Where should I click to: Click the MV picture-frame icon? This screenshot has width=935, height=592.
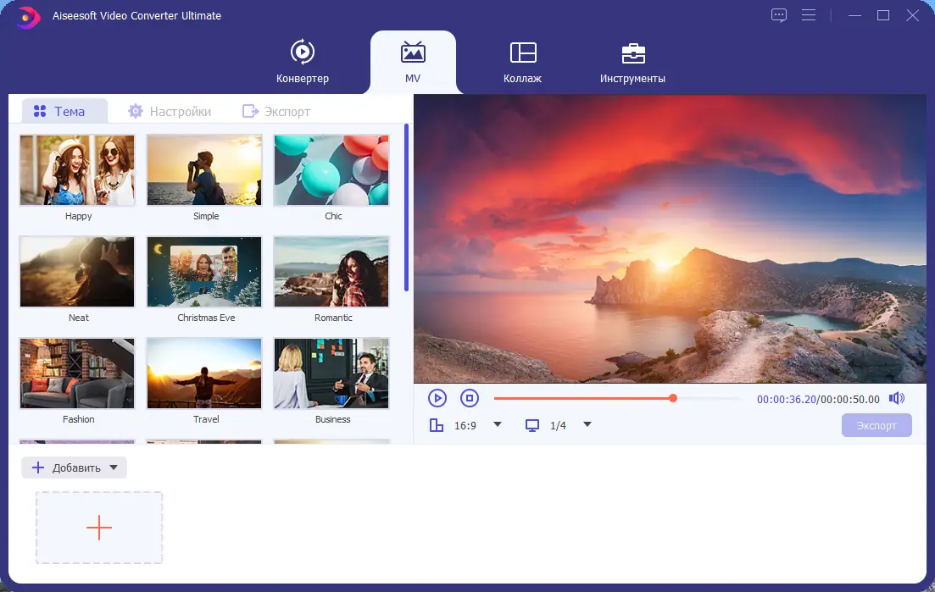tap(413, 52)
